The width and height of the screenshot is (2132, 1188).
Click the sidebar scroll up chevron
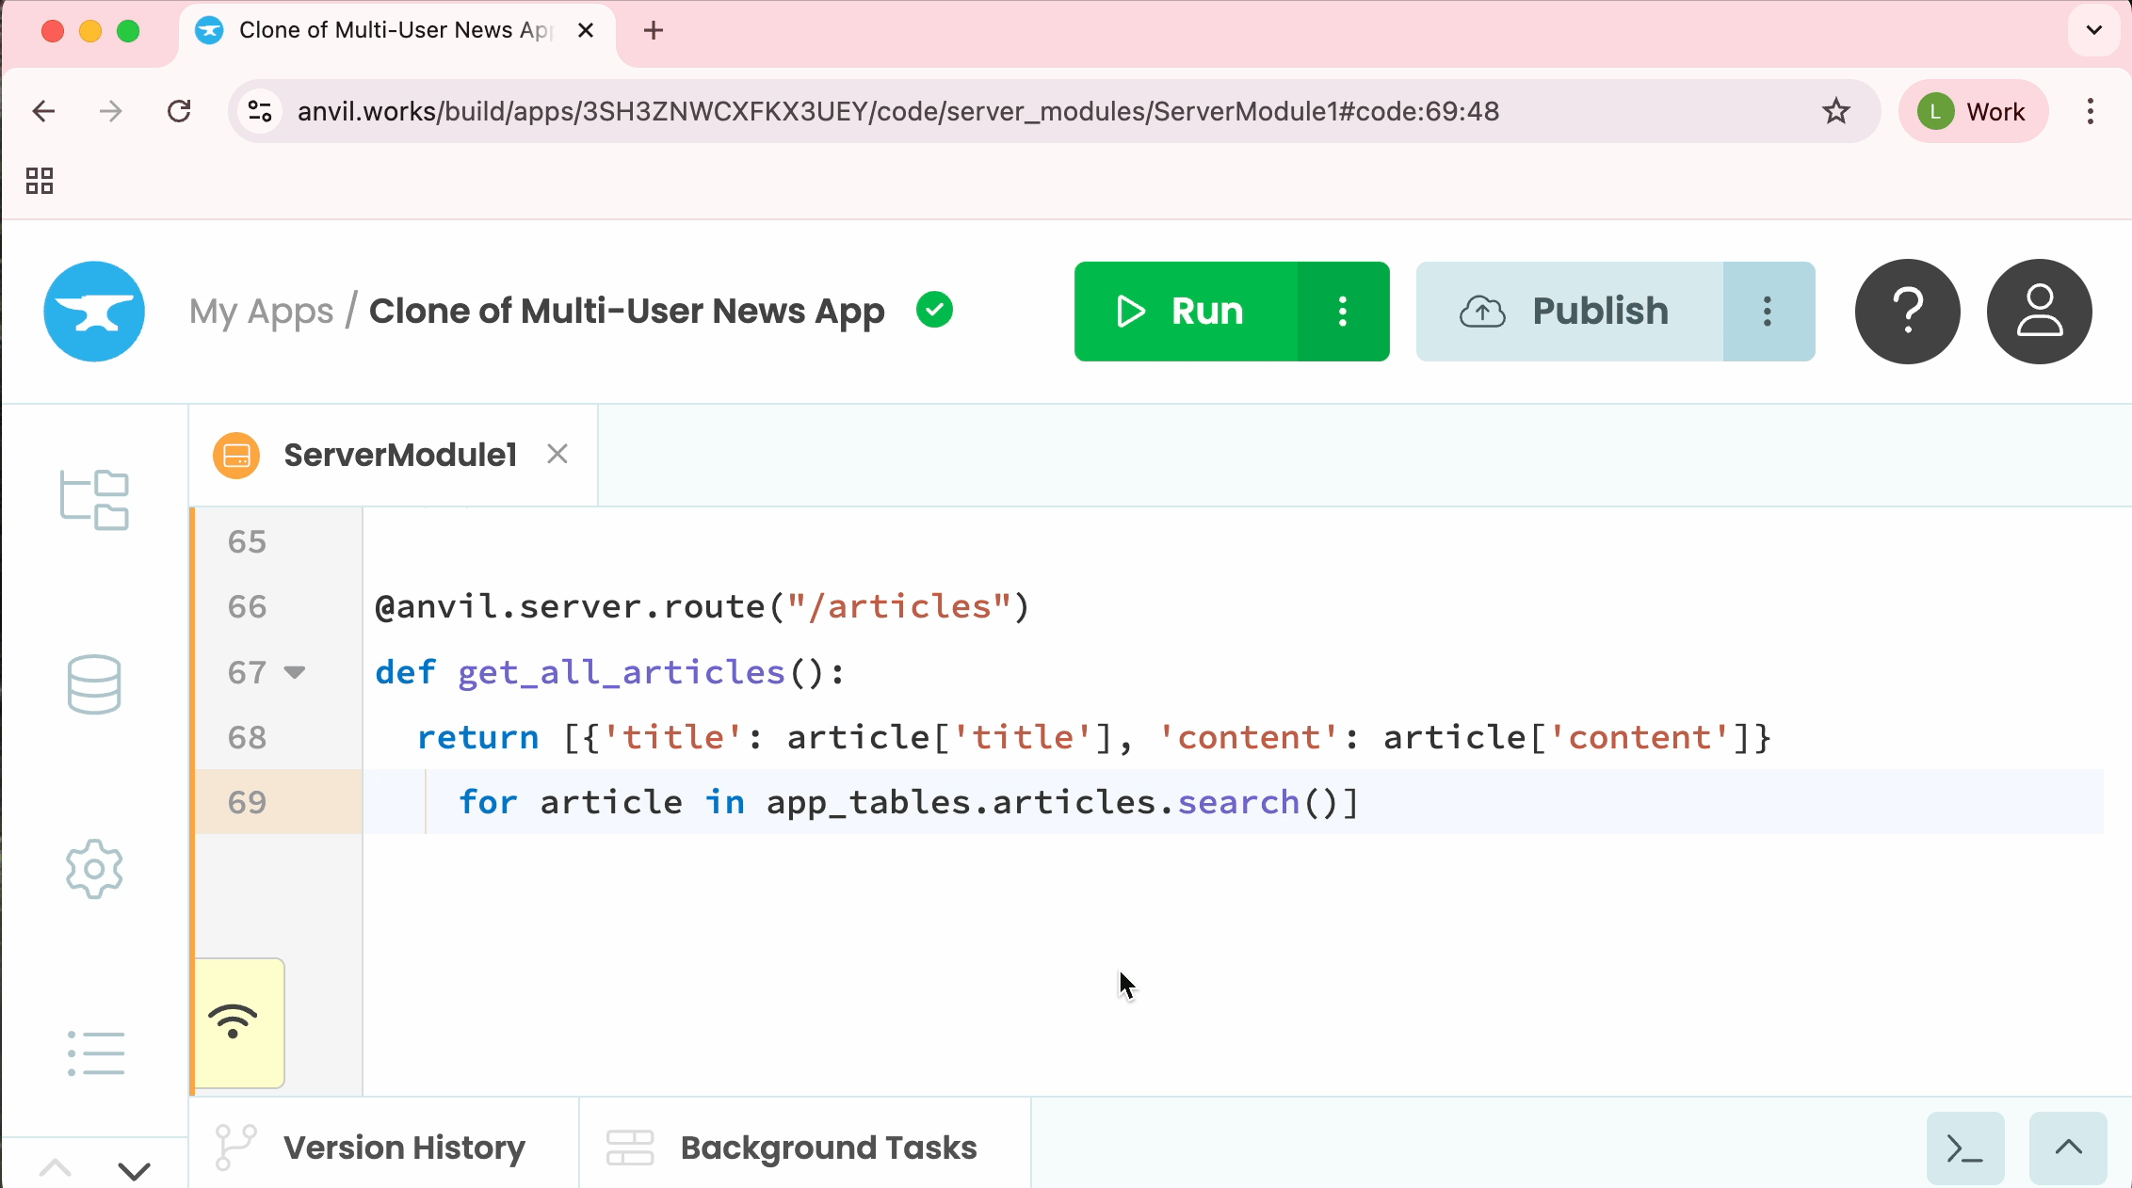click(56, 1169)
